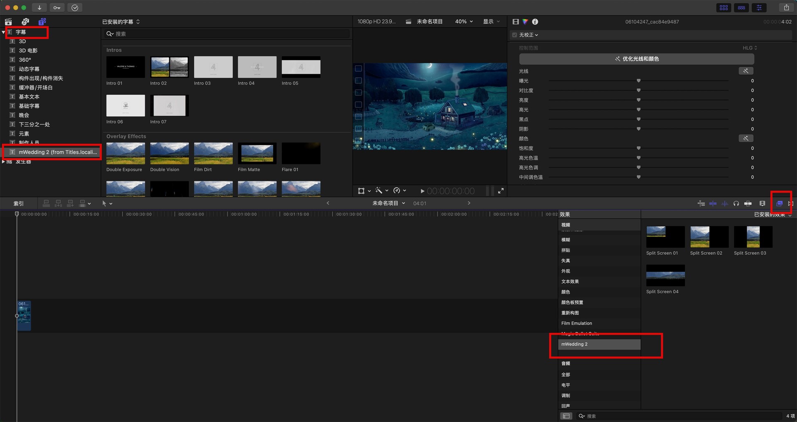This screenshot has width=797, height=422.
Task: Toggle solo headphones button
Action: point(736,203)
